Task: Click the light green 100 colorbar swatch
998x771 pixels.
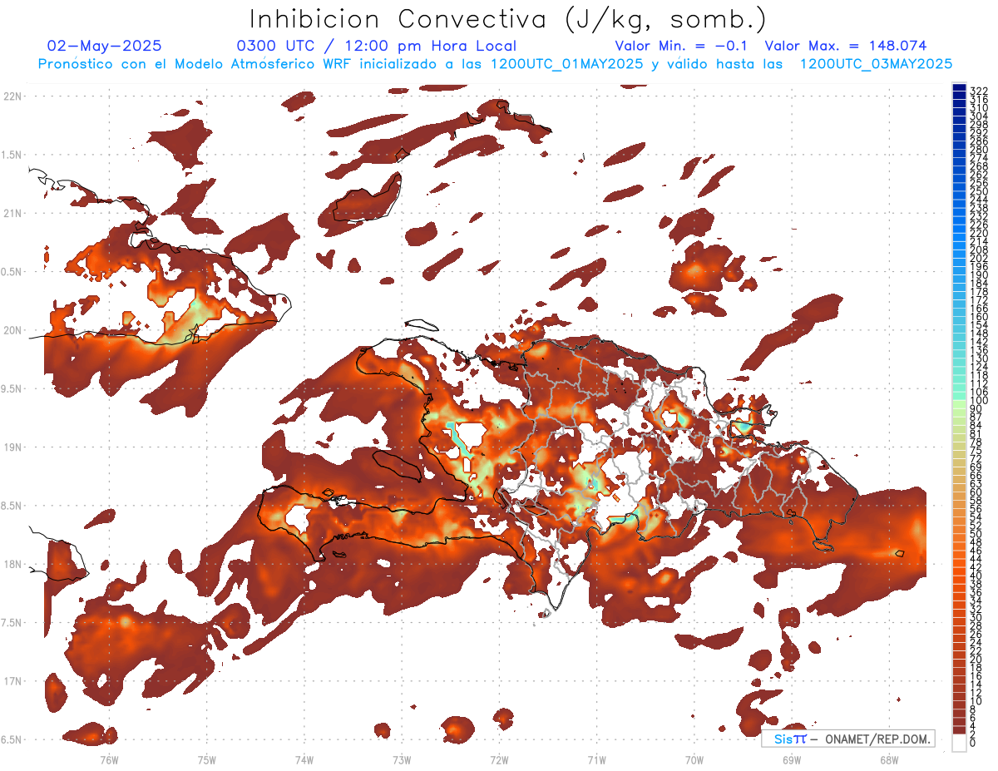Action: [x=959, y=403]
